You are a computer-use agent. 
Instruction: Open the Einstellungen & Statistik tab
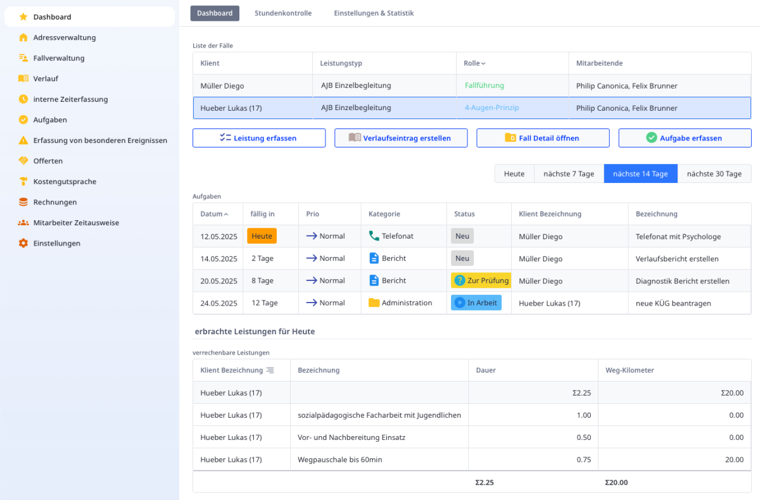(374, 13)
